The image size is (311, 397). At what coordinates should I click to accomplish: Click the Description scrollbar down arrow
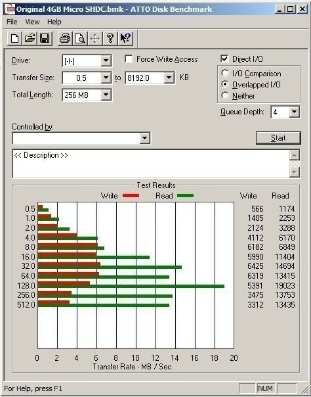[x=295, y=172]
